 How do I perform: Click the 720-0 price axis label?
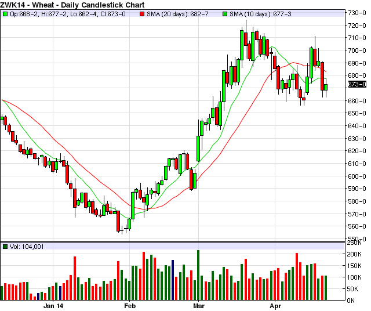point(357,26)
